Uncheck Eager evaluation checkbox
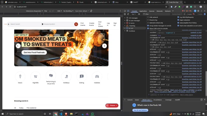The image size is (207, 116). pos(178,20)
